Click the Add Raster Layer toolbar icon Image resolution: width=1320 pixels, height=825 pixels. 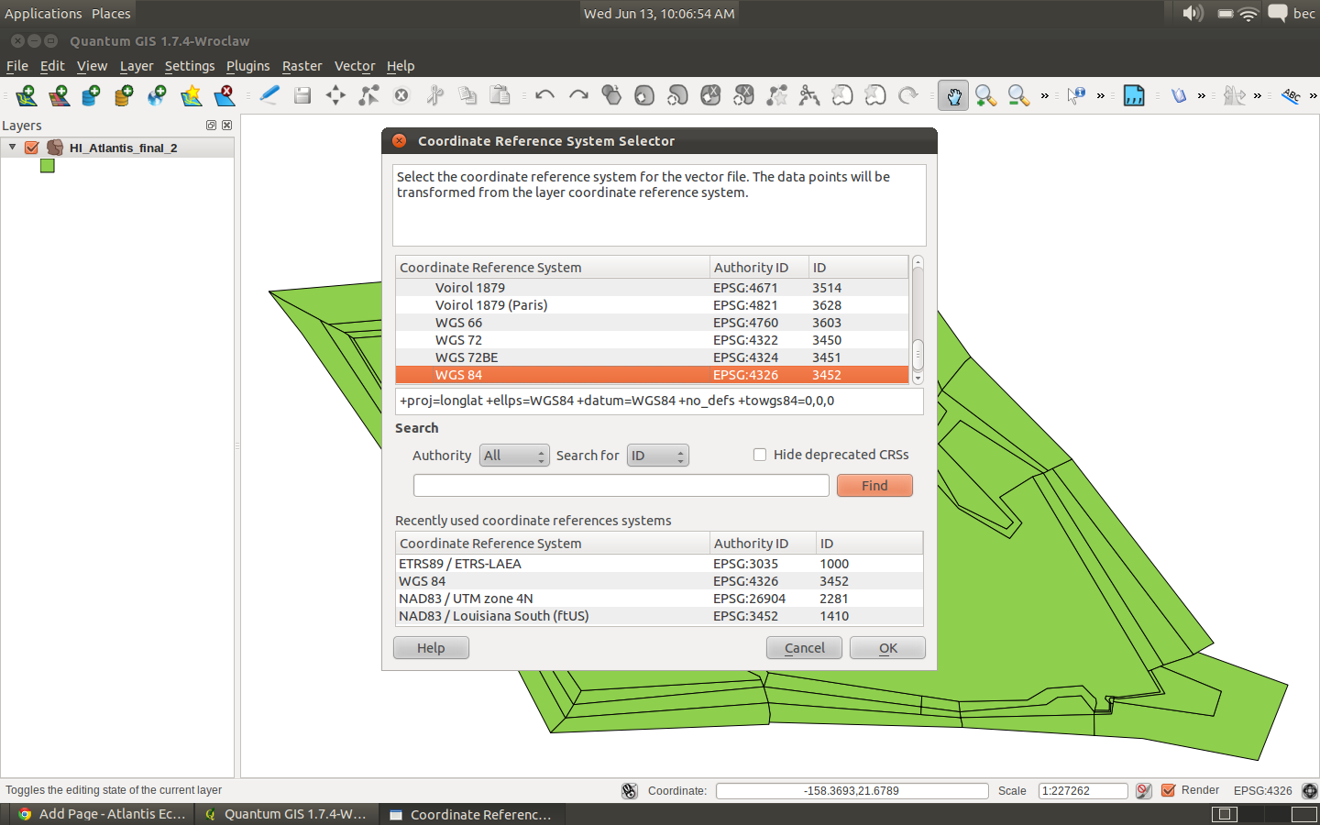click(60, 95)
